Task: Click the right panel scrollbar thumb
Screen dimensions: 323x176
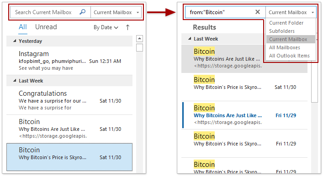Action: click(314, 82)
